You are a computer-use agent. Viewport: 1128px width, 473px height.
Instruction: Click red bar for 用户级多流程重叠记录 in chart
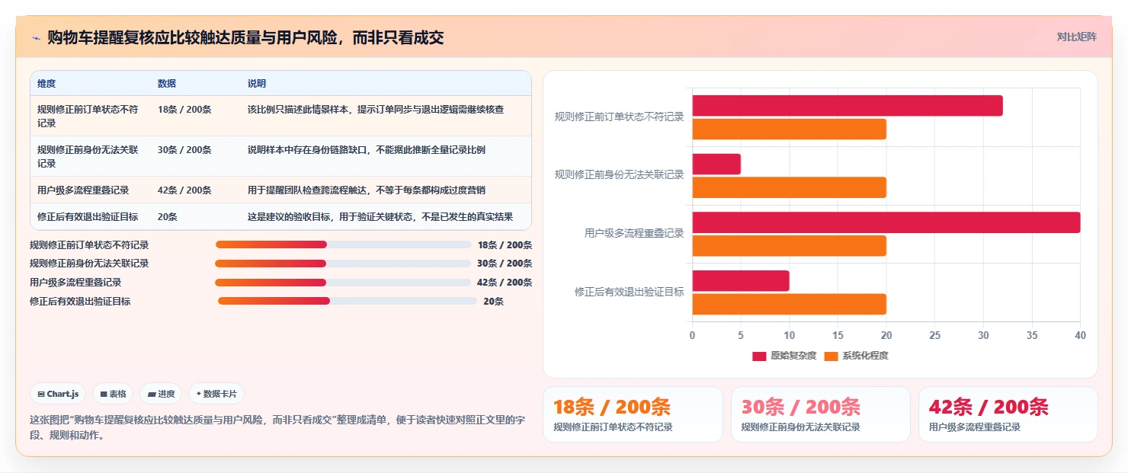coord(886,222)
